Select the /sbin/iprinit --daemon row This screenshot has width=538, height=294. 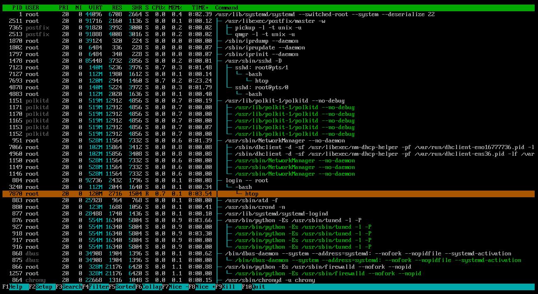click(268, 54)
